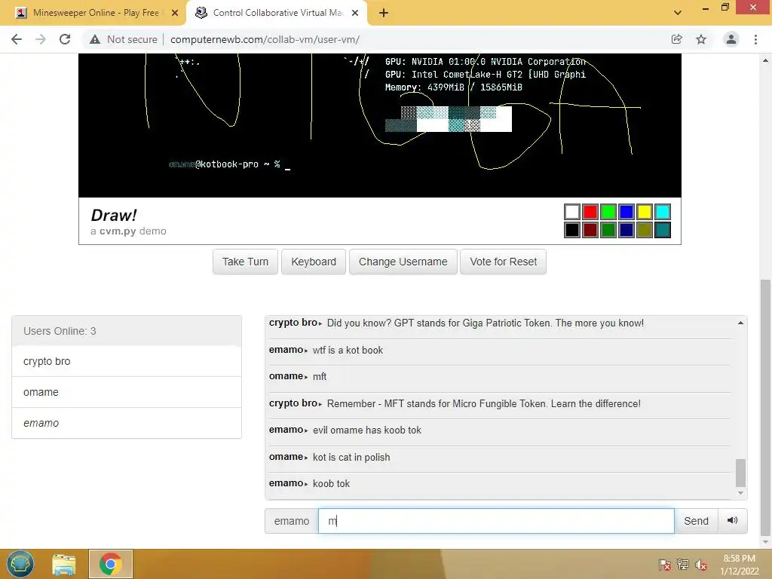Click the VM terminal display screen
The height and width of the screenshot is (579, 772).
[x=380, y=126]
